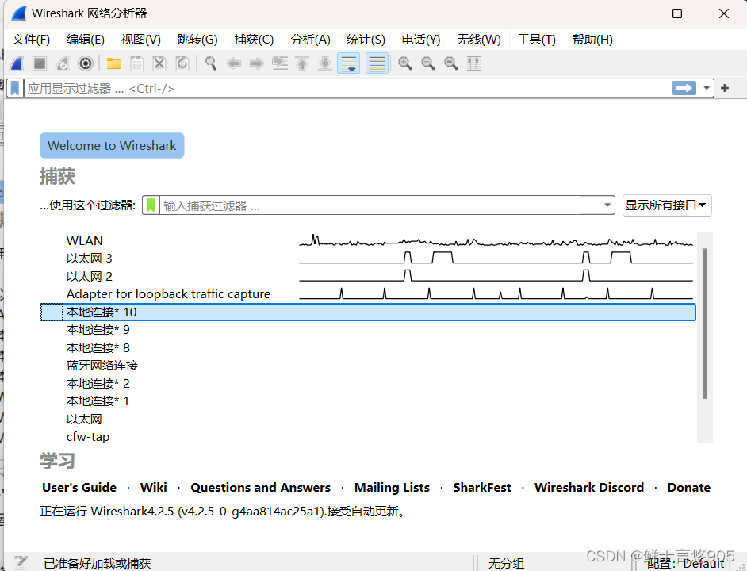747x571 pixels.
Task: Open the 无线(W) menu
Action: (479, 40)
